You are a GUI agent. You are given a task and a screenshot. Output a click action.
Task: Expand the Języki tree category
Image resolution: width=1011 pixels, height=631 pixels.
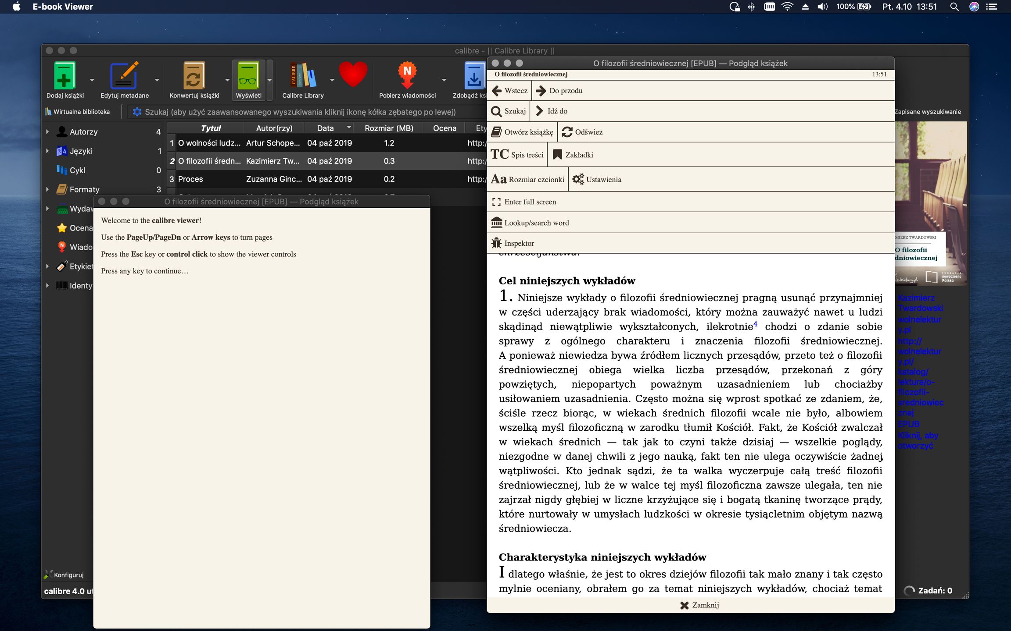click(47, 151)
